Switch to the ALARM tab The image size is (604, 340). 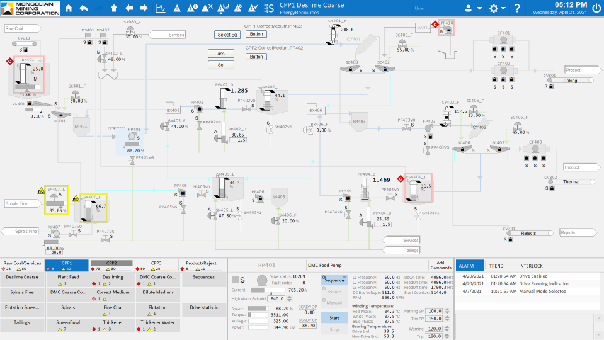tap(470, 265)
